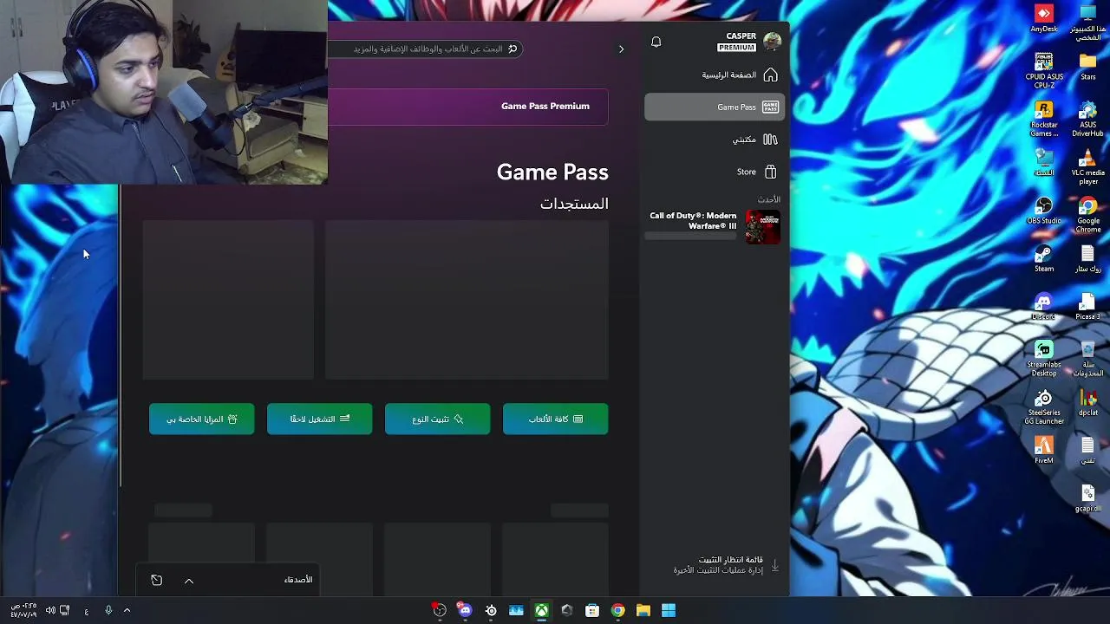Viewport: 1110px width, 624px height.
Task: Show hidden tray icons chevron
Action: pos(127,611)
